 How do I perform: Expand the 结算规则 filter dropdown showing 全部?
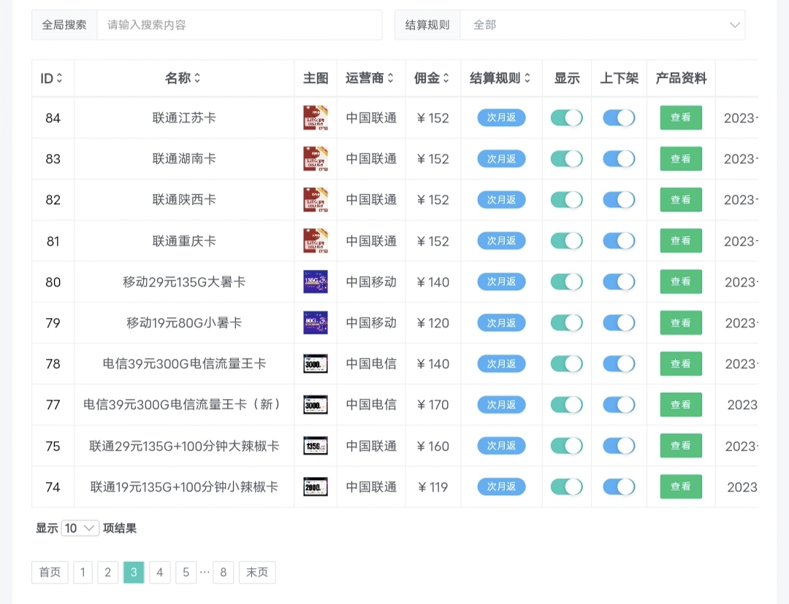pyautogui.click(x=603, y=25)
